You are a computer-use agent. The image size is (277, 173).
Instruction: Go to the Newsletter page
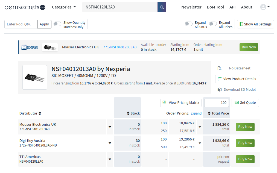tap(191, 7)
